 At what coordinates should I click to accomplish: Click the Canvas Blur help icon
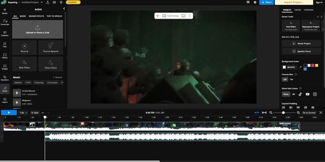(296, 75)
